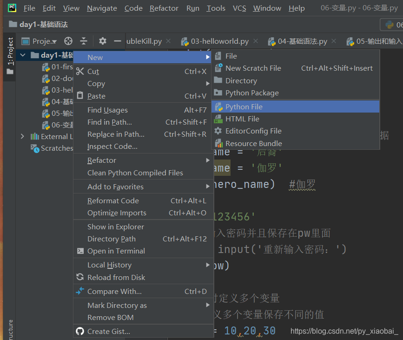This screenshot has height=340, width=403.
Task: Click the Python icon beside Python File
Action: point(219,107)
